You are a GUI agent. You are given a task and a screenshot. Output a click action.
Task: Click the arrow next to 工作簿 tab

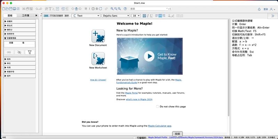click(36, 16)
